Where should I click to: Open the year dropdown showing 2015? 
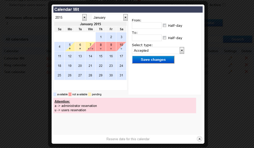point(84,17)
